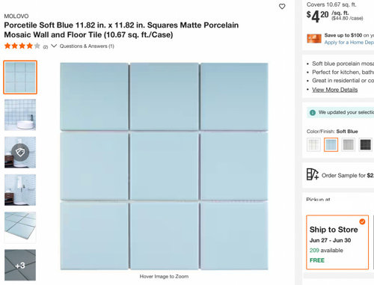Open the +3 more images thumbnail
This screenshot has width=374, height=285.
[x=20, y=265]
